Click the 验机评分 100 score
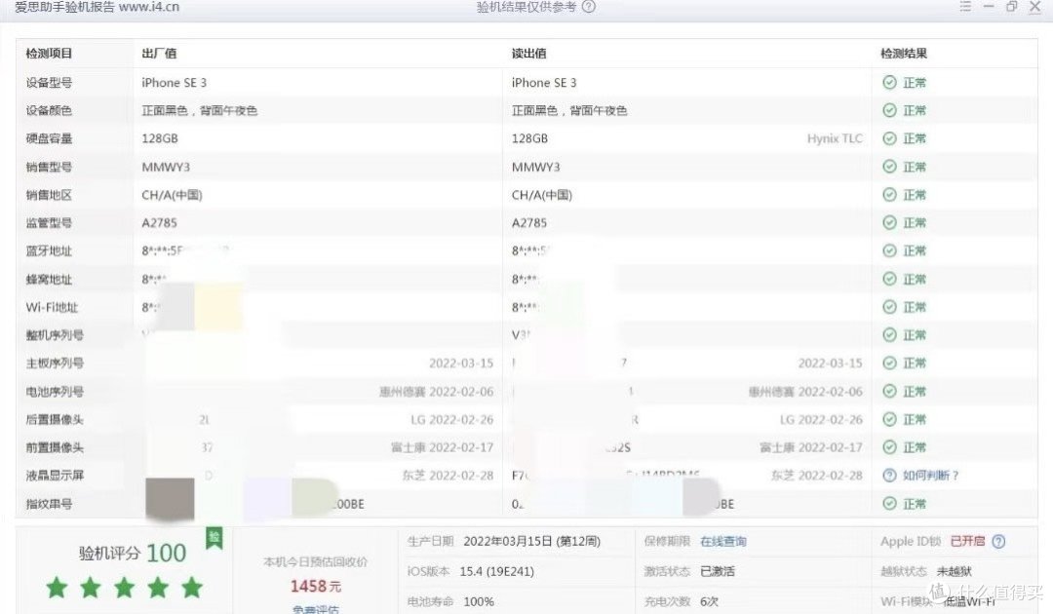This screenshot has height=614, width=1053. click(x=133, y=553)
